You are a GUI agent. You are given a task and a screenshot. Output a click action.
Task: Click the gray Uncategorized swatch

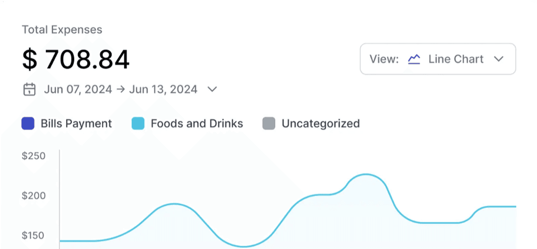[x=268, y=124]
